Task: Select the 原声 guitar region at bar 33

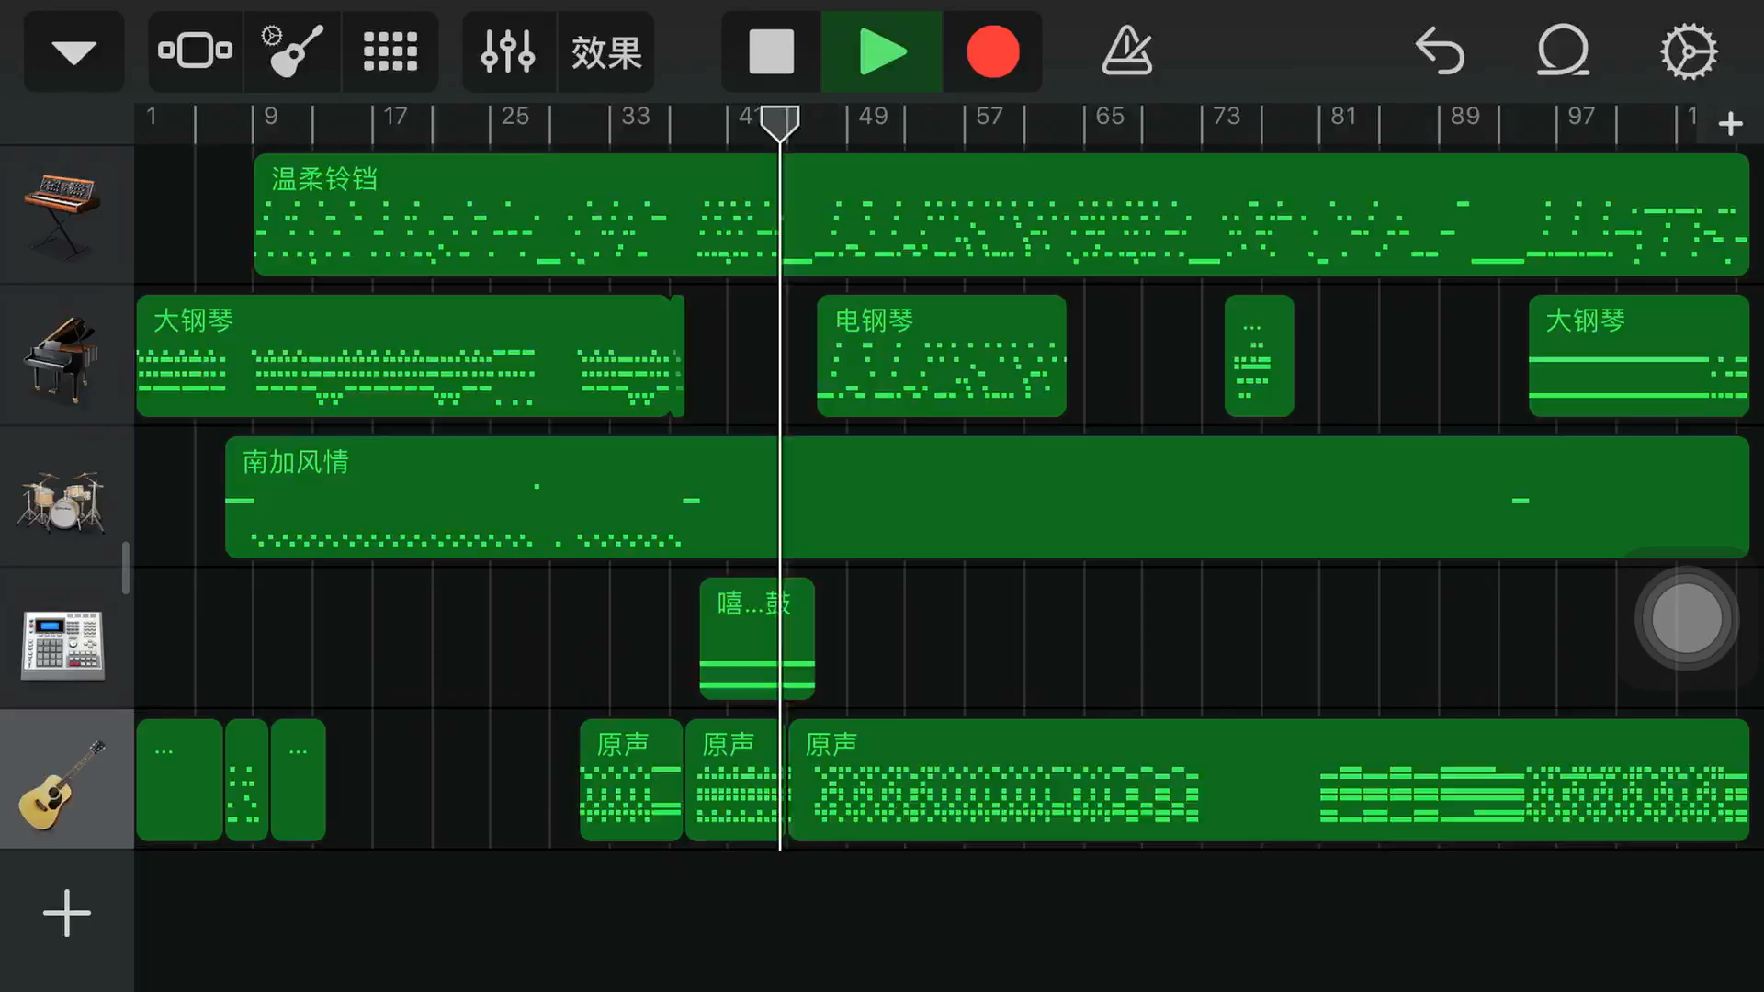Action: pyautogui.click(x=631, y=780)
